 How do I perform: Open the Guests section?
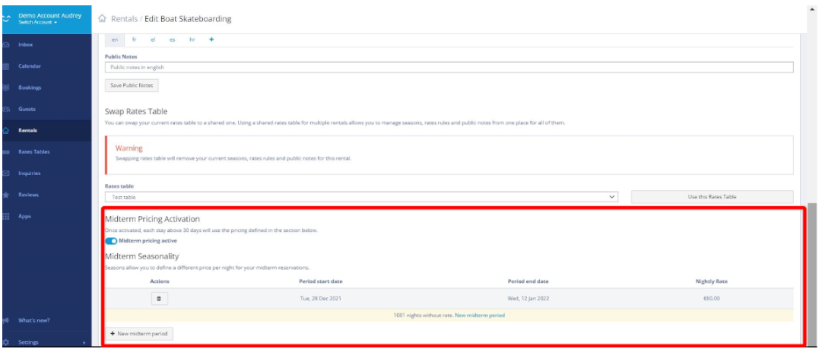point(27,109)
